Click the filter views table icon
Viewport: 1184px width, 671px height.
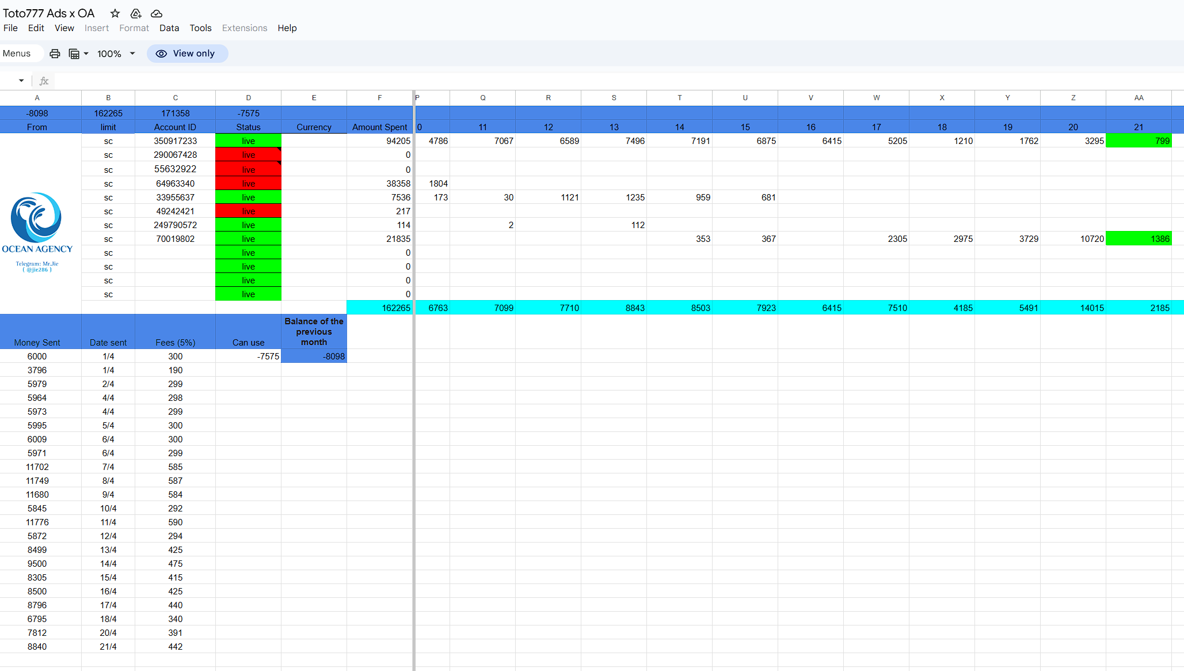[x=74, y=54]
